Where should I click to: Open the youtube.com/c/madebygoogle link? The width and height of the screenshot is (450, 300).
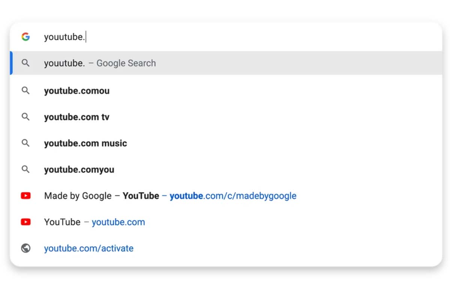[x=233, y=196]
